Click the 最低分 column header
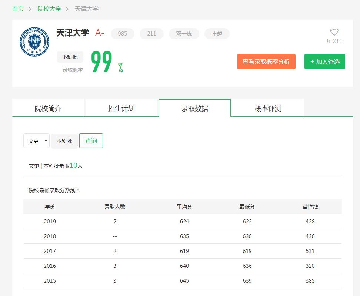This screenshot has width=360, height=296. [x=247, y=207]
